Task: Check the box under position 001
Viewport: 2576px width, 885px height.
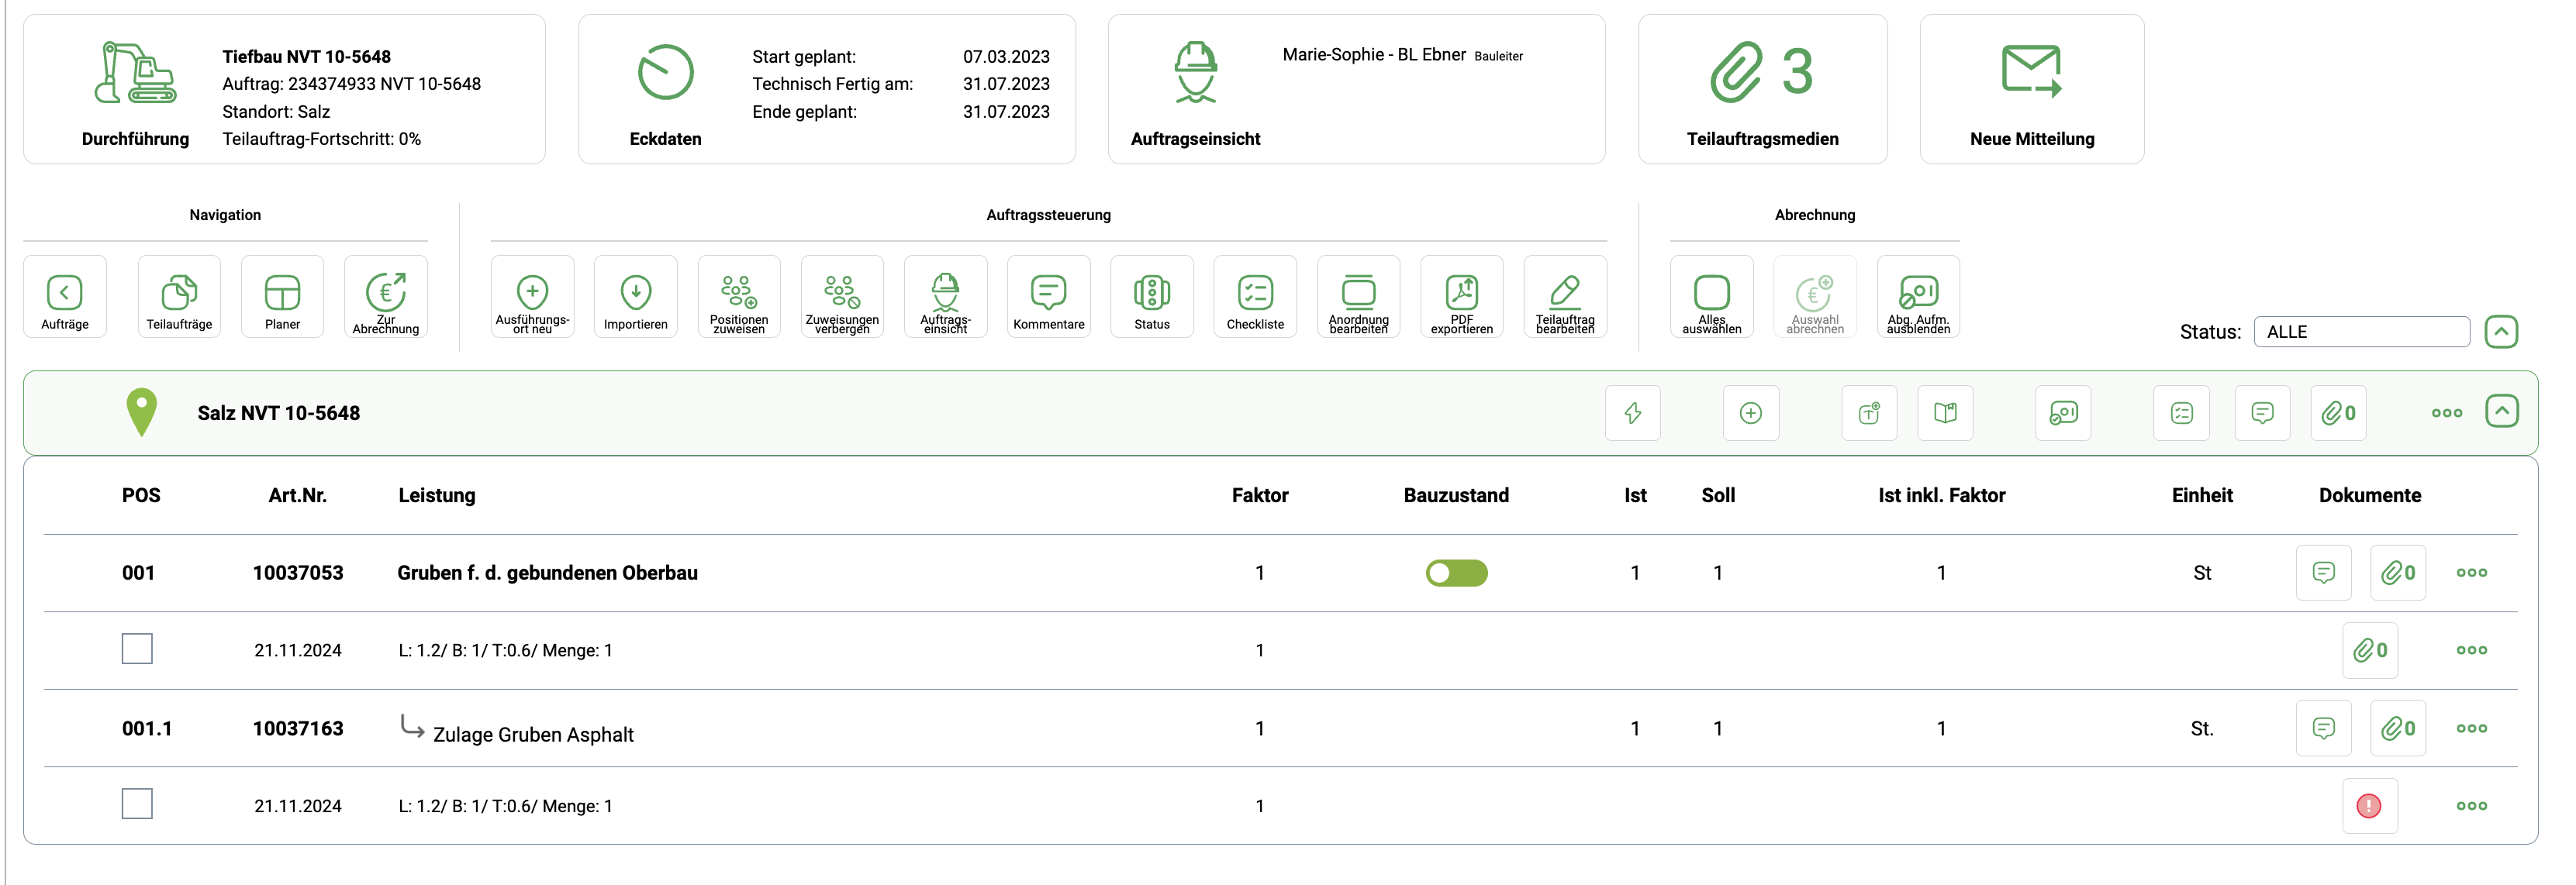Action: [x=137, y=649]
